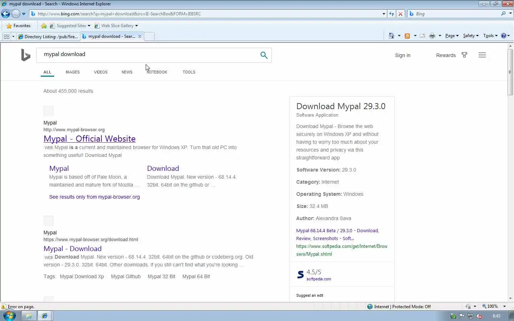Select the mypal download search tab
The image size is (514, 321).
pyautogui.click(x=108, y=36)
